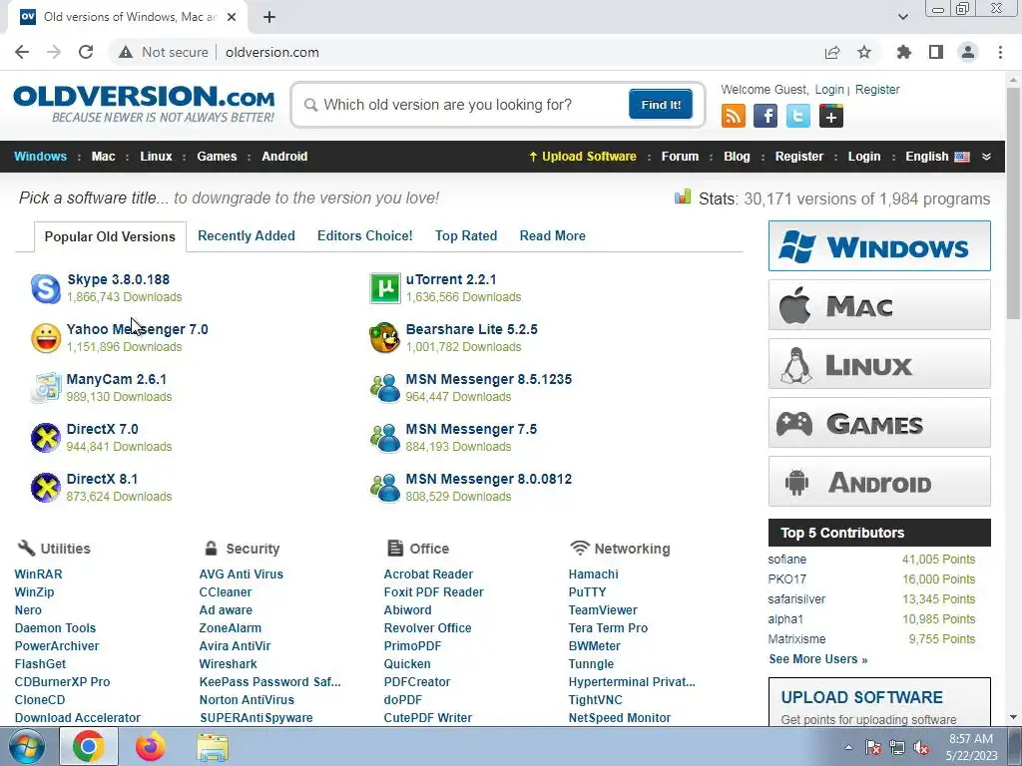Switch to Recently Added tab
Screen dimensions: 1022x766
point(247,235)
